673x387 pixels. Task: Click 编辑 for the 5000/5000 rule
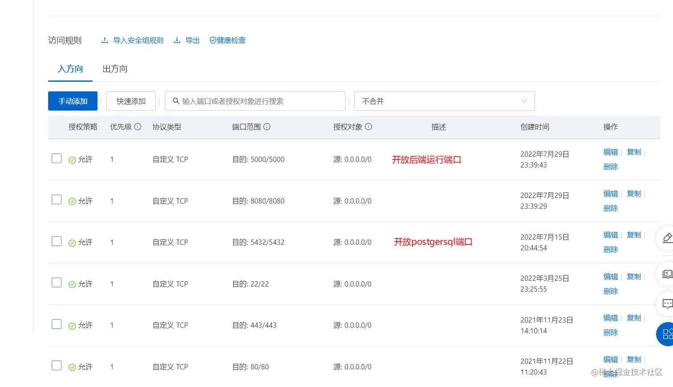[x=611, y=152]
